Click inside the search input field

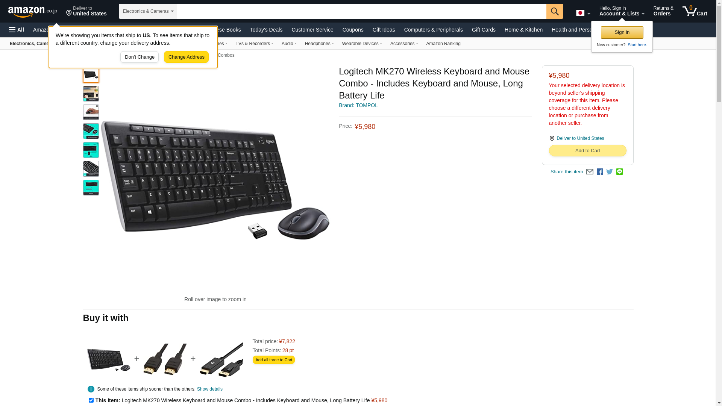[x=361, y=11]
